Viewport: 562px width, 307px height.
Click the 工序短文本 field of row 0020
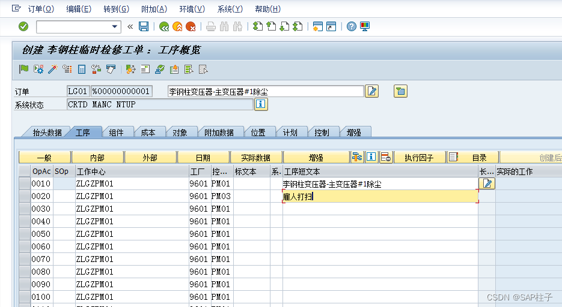380,196
